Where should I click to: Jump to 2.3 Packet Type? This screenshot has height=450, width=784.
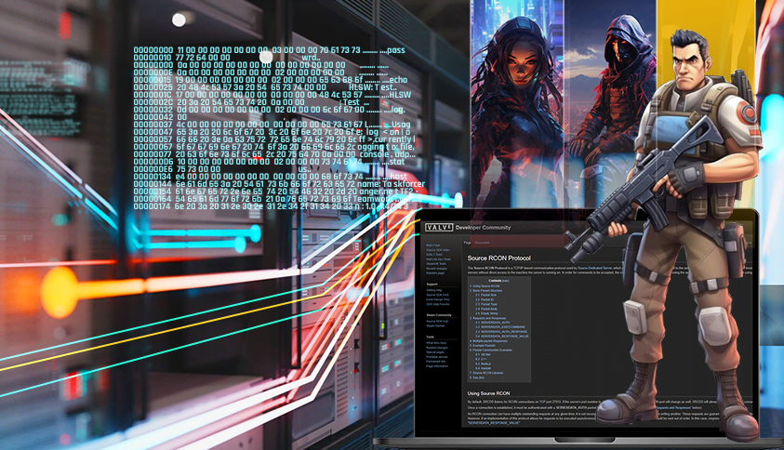tap(486, 304)
